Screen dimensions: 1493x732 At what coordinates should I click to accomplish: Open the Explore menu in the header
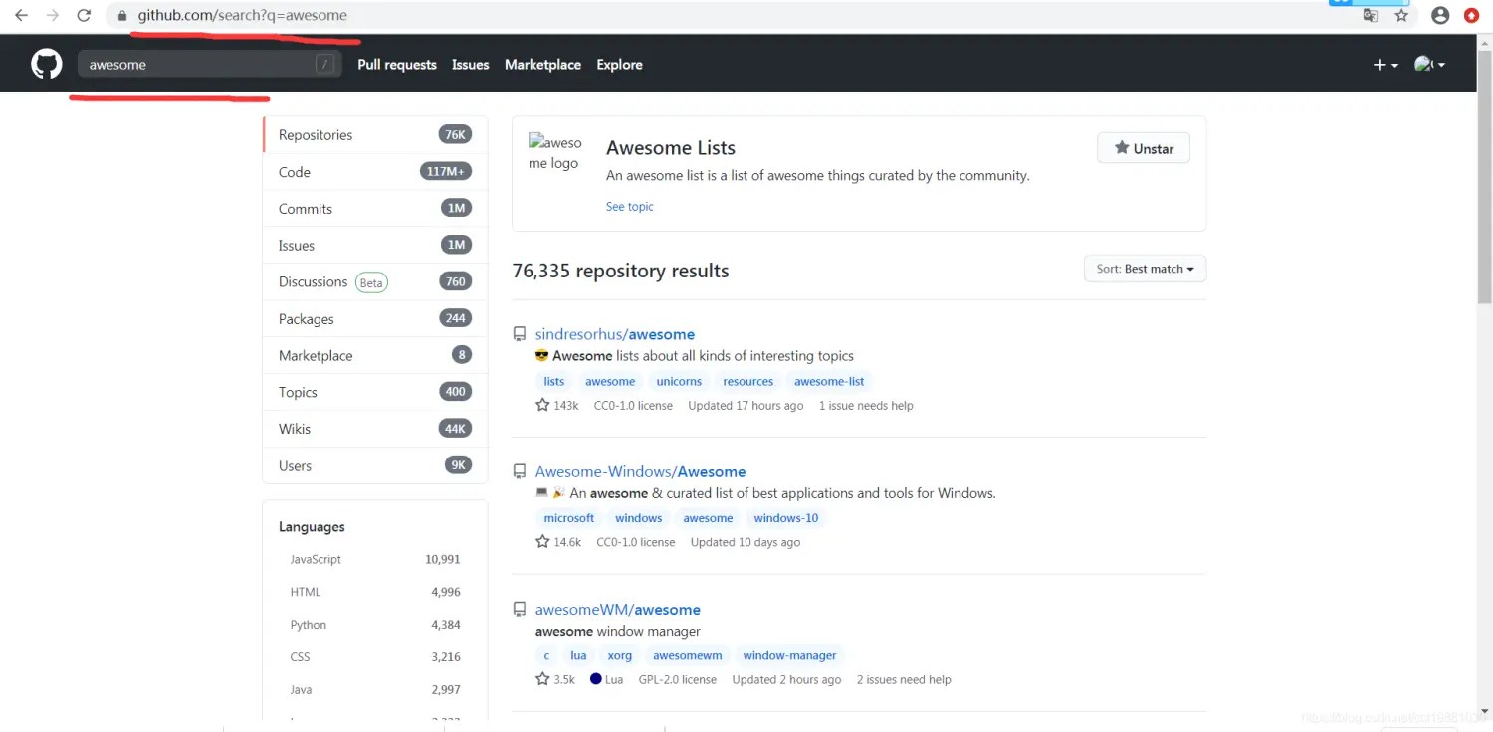pos(619,64)
